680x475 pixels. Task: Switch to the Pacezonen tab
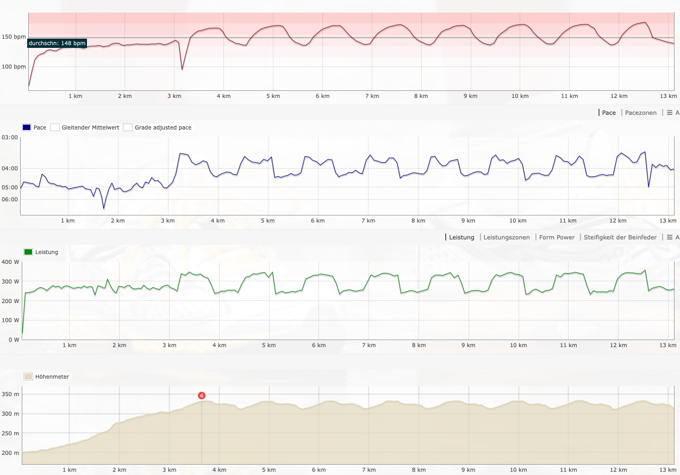[x=640, y=113]
